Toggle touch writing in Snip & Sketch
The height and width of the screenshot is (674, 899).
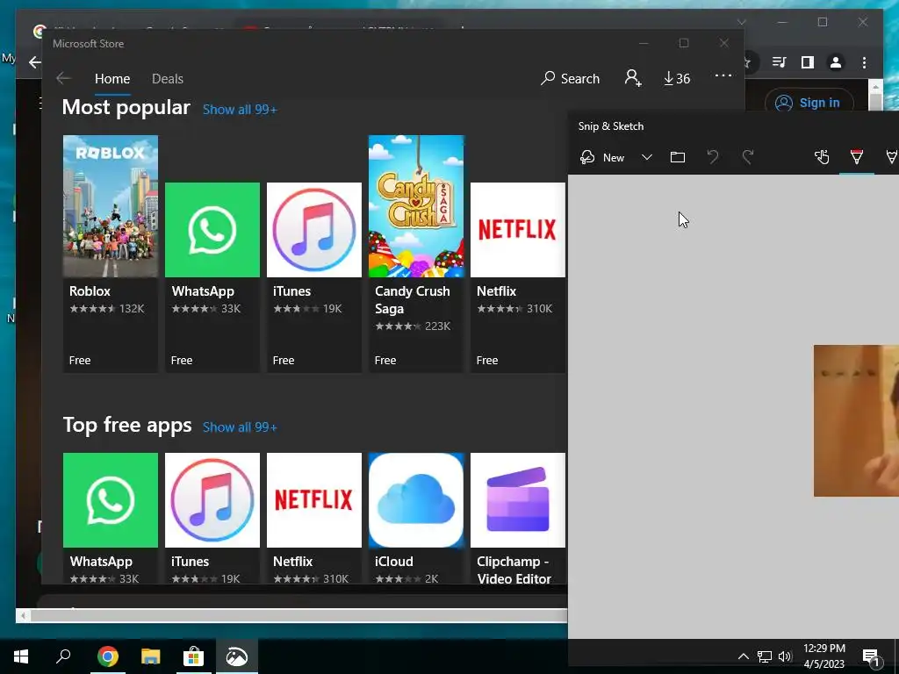[822, 157]
